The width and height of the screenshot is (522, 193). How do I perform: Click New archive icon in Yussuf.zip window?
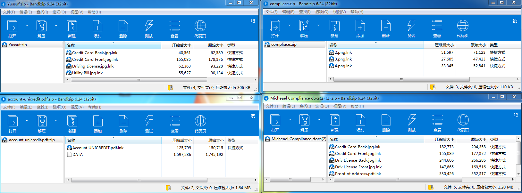(x=72, y=26)
